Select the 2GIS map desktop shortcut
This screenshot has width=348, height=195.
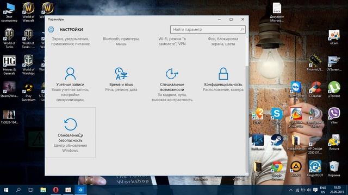pos(258,115)
